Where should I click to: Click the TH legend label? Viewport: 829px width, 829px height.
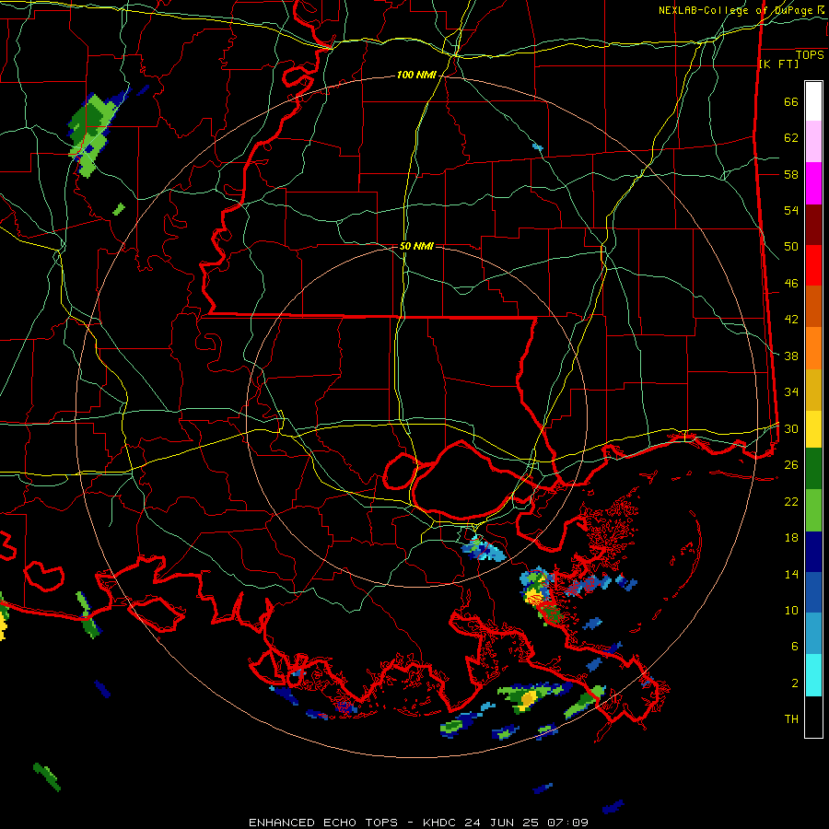point(791,719)
